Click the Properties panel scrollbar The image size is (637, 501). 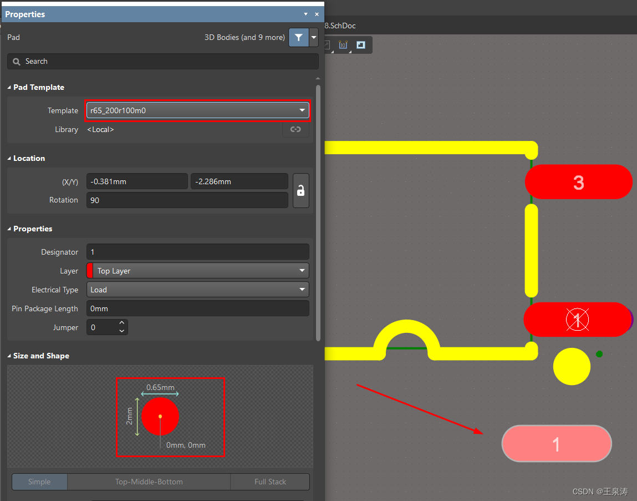click(x=318, y=212)
